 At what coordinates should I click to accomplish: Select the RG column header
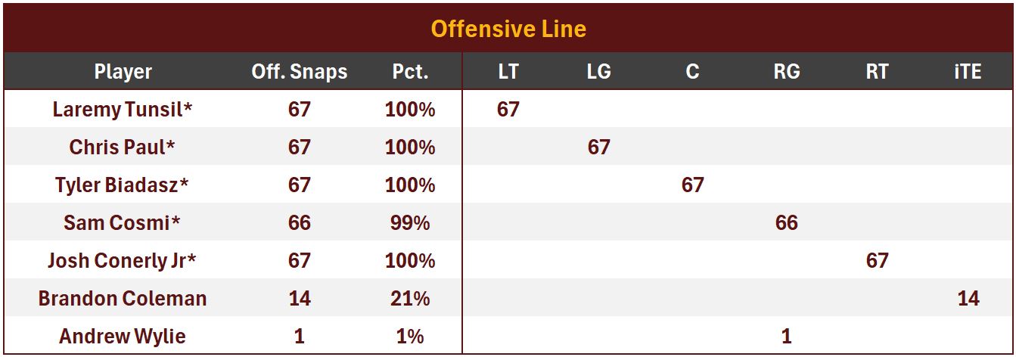787,72
